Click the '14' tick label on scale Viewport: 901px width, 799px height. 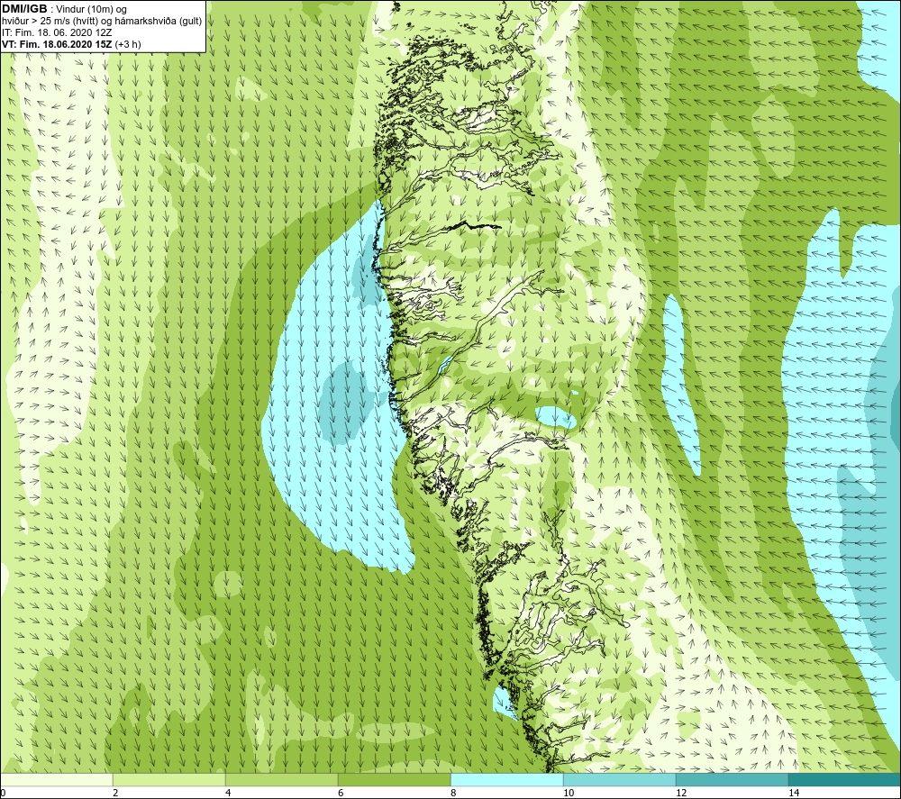[x=794, y=793]
